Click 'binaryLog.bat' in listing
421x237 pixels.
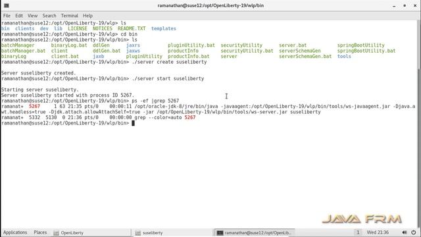(69, 45)
